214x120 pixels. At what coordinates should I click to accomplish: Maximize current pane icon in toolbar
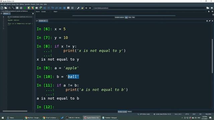72,8
